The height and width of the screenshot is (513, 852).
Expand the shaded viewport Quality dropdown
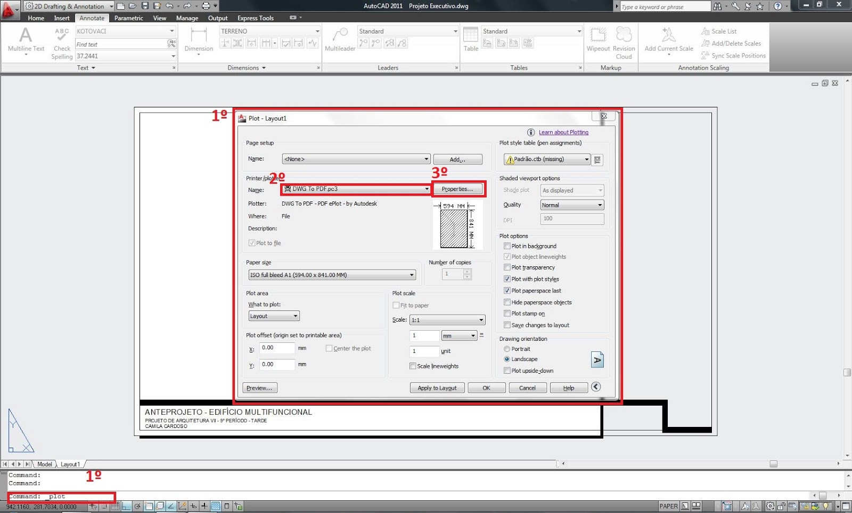[x=601, y=205]
